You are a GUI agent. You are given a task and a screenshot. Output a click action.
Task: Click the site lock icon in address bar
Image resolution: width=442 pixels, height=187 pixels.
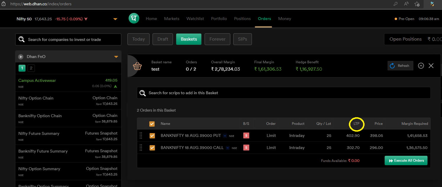coord(4,4)
